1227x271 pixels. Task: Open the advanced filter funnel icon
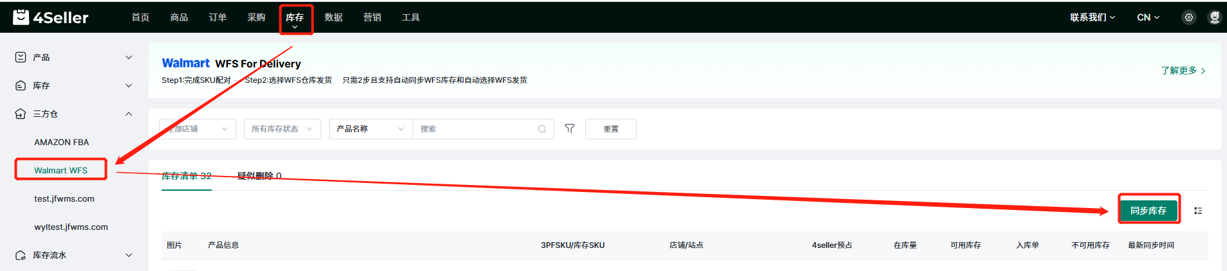570,128
